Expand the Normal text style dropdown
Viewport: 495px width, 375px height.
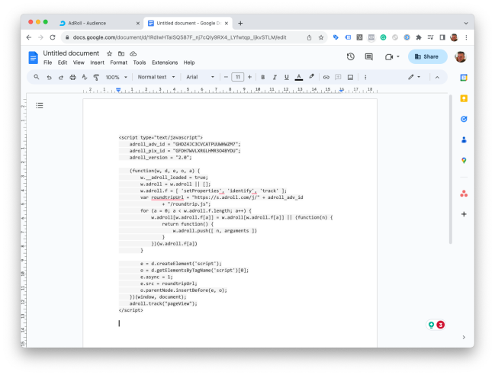coord(156,77)
